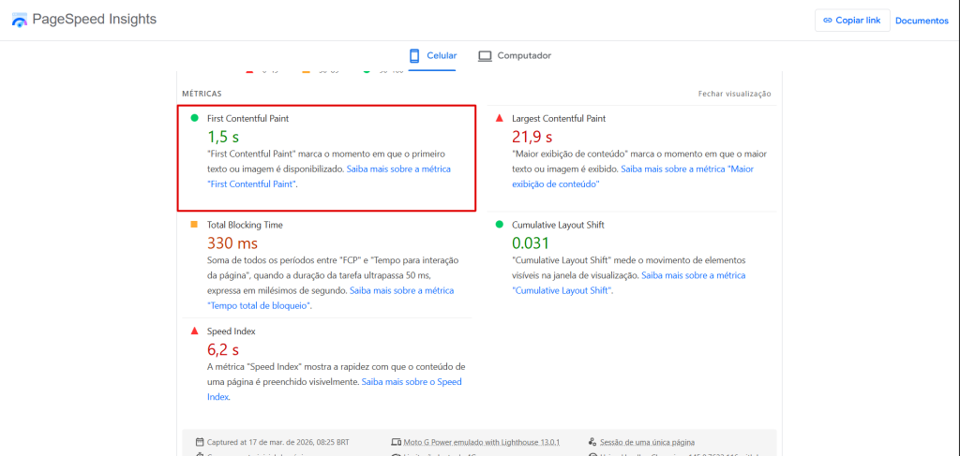Image resolution: width=960 pixels, height=456 pixels.
Task: Click the PageSpeed Insights logo icon
Action: [20, 20]
